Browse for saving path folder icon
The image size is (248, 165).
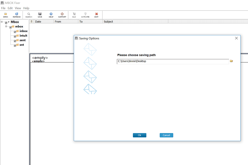coord(231,61)
